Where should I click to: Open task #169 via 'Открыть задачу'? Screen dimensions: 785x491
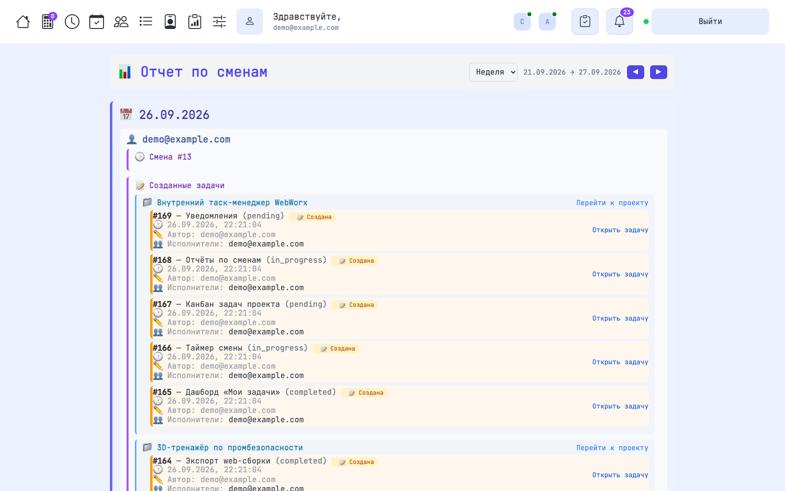(x=620, y=230)
